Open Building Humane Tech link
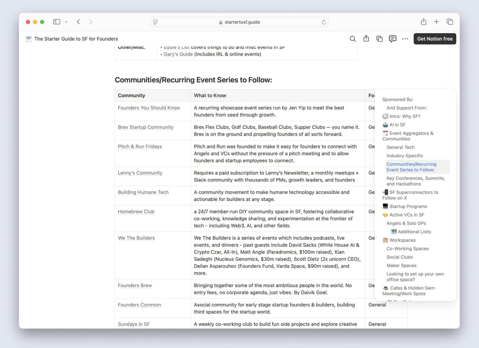The image size is (479, 348). click(143, 192)
